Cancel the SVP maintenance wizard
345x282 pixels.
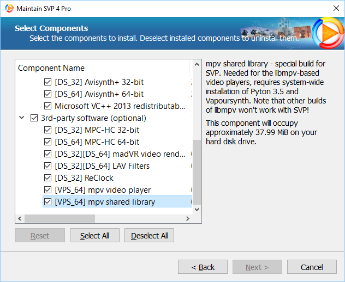(312, 267)
